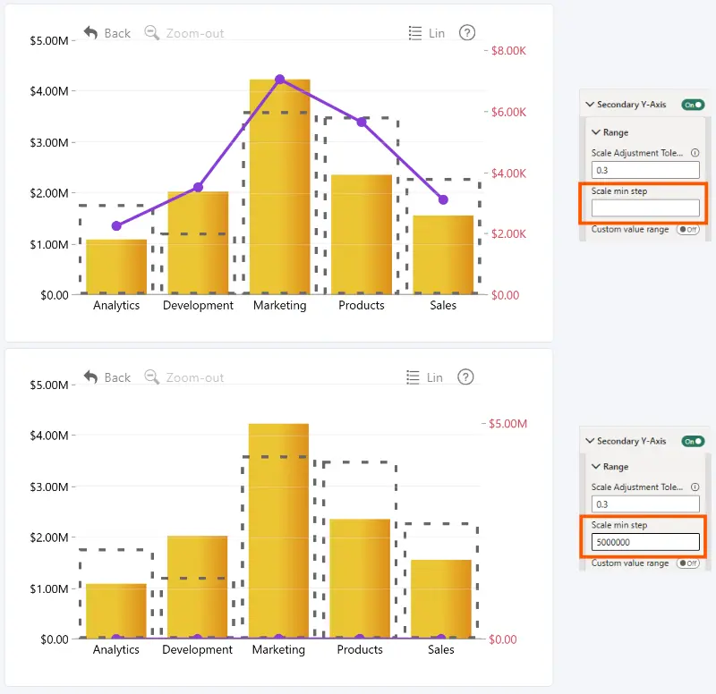The height and width of the screenshot is (694, 716).
Task: Collapse Secondary Y-Axis section in lower panel
Action: [590, 441]
